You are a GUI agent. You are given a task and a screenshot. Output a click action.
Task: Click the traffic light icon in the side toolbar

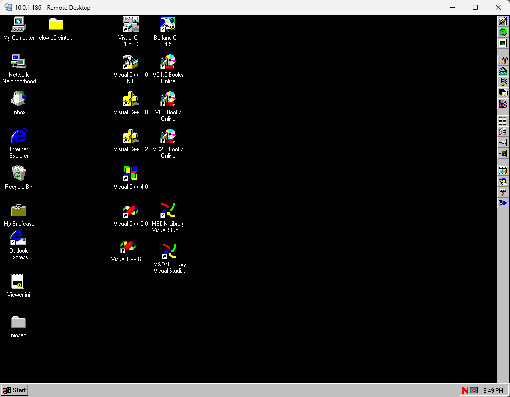pos(503,82)
